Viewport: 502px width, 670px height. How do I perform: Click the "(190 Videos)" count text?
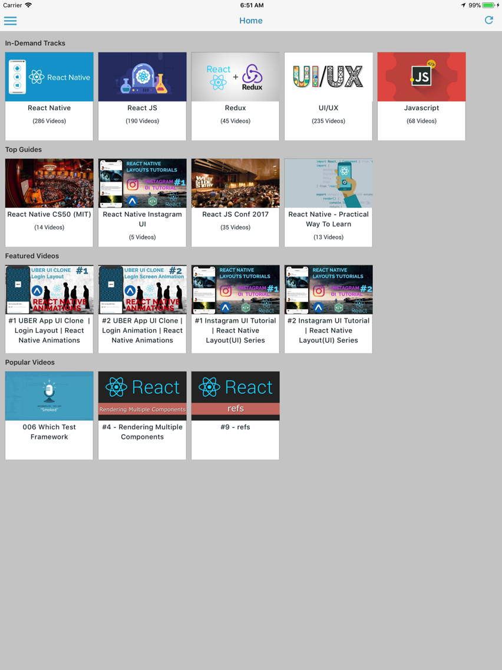142,121
